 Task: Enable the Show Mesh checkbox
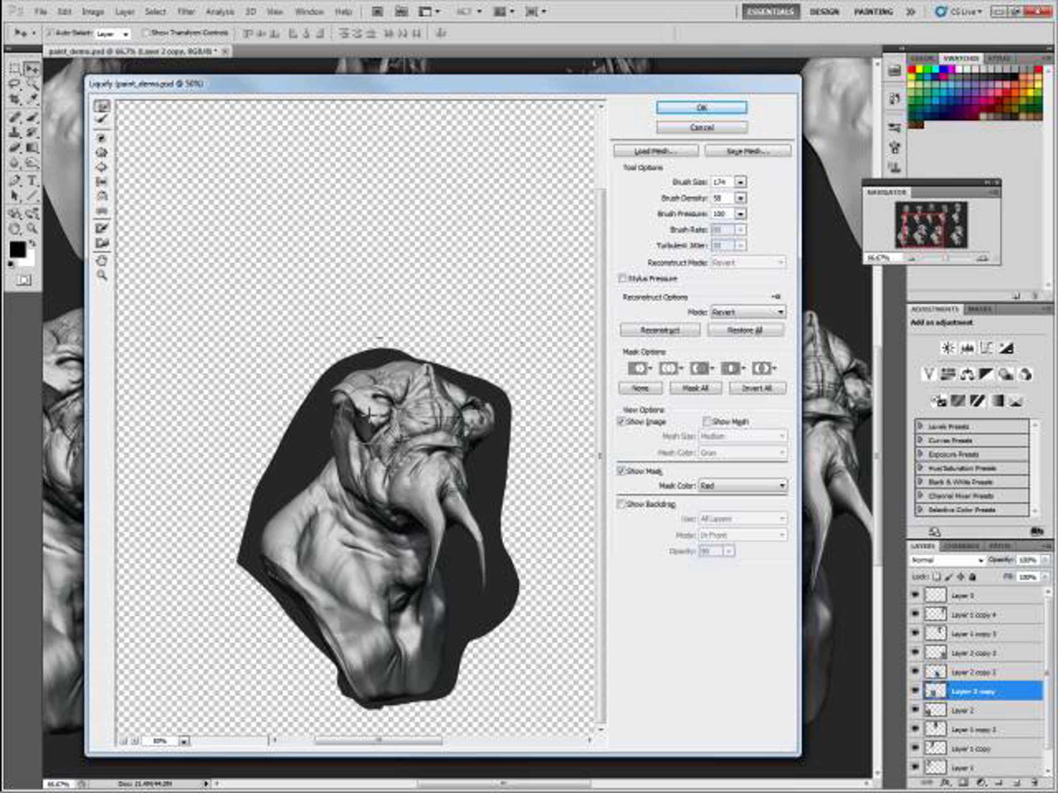[707, 421]
